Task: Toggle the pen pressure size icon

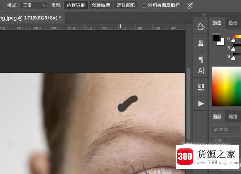Action: 189,6
